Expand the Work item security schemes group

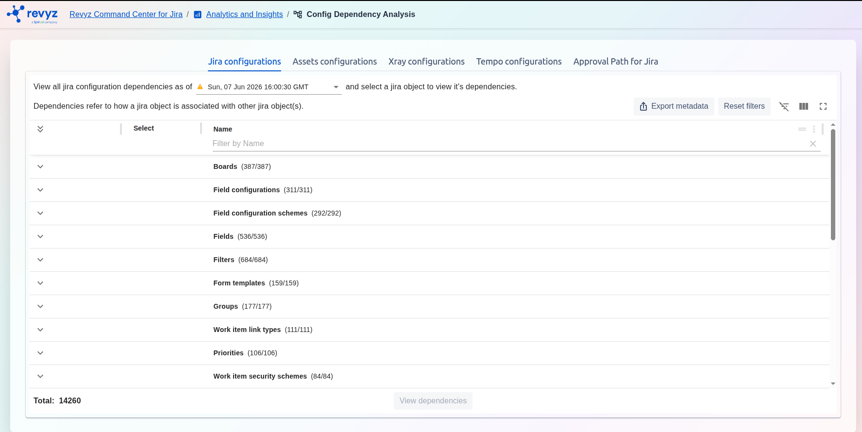(40, 376)
